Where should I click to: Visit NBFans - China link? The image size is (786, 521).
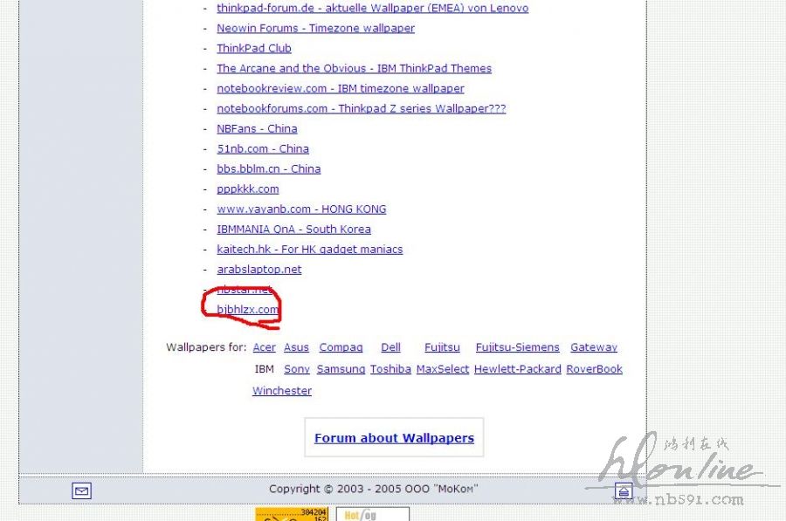coord(257,129)
